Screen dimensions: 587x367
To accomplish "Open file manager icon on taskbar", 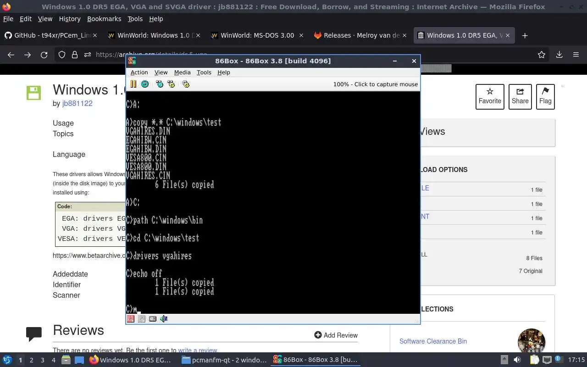I will tap(66, 360).
